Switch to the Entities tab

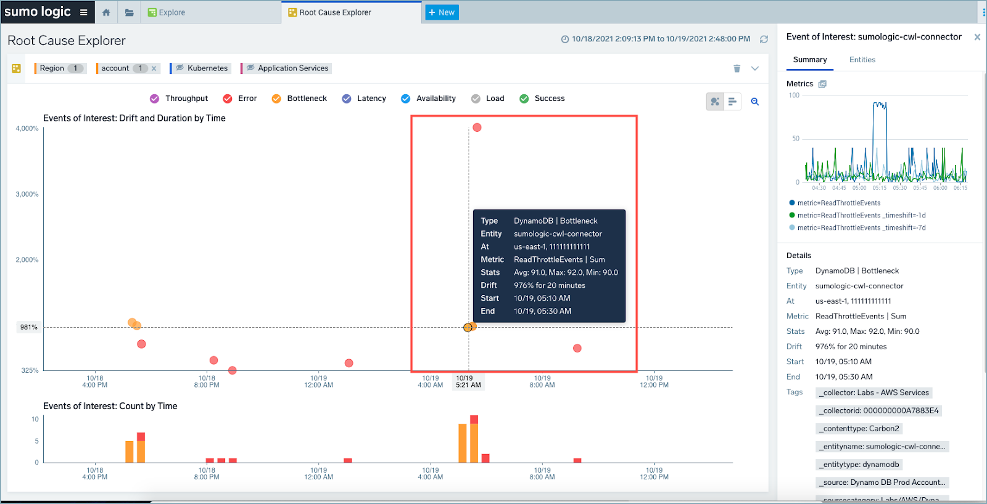pyautogui.click(x=862, y=60)
